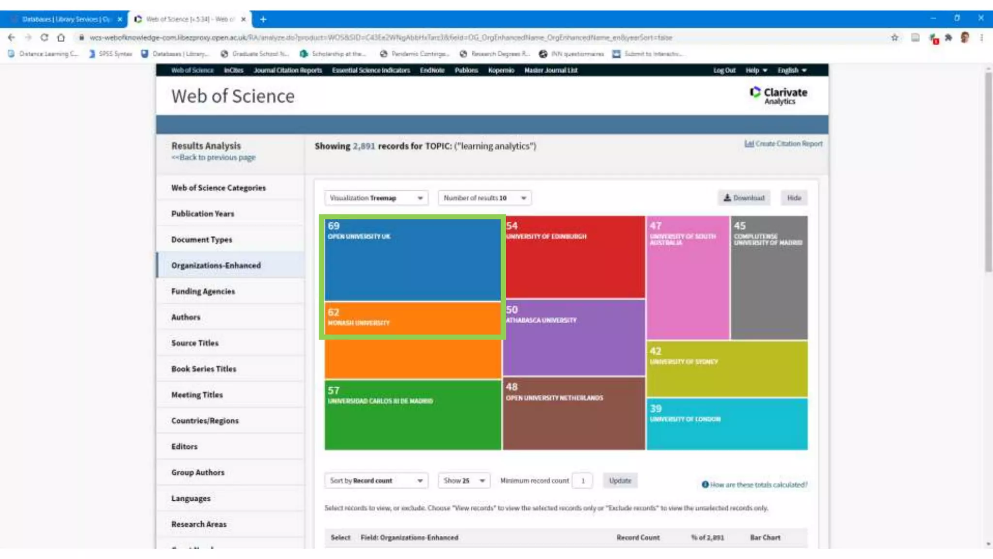Open the INN questionnaires bookmark
This screenshot has width=993, height=559.
pyautogui.click(x=572, y=54)
